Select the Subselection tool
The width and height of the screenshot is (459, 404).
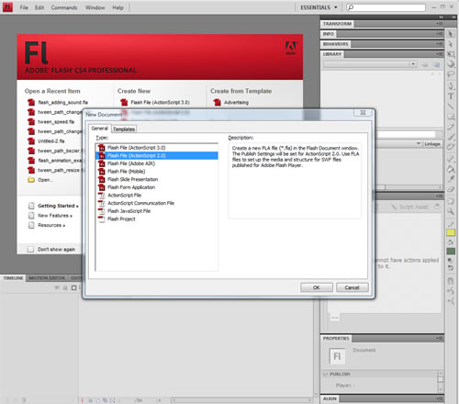click(451, 44)
